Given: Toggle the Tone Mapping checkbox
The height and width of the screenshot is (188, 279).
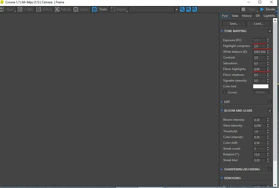Looking at the screenshot, I should tap(270, 31).
